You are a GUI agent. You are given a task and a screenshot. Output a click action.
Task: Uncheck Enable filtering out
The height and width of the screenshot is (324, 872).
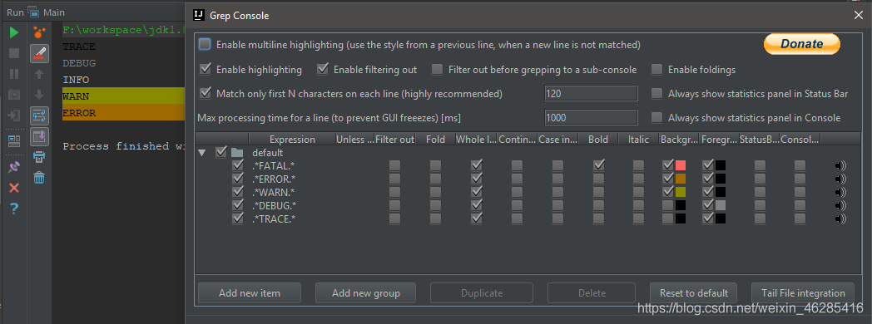click(x=323, y=69)
